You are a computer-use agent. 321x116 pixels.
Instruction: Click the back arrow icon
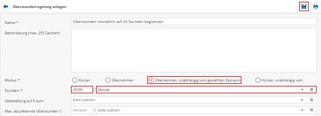6,6
